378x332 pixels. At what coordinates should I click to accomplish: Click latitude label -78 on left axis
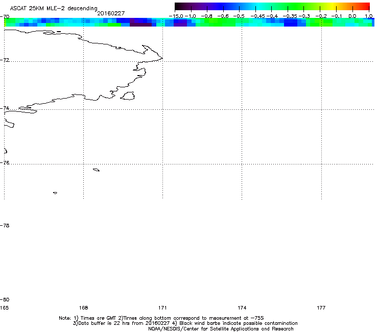[5, 225]
